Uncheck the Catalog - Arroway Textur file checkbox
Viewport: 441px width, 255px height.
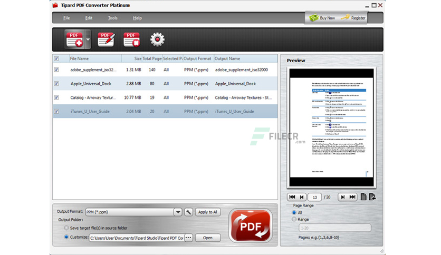pos(56,97)
